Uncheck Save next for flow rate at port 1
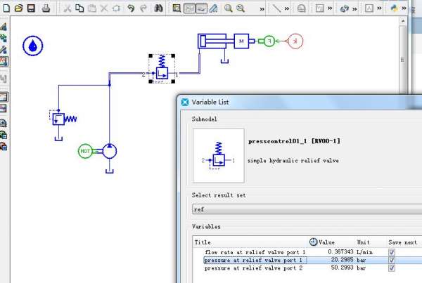The height and width of the screenshot is (283, 422). point(392,251)
